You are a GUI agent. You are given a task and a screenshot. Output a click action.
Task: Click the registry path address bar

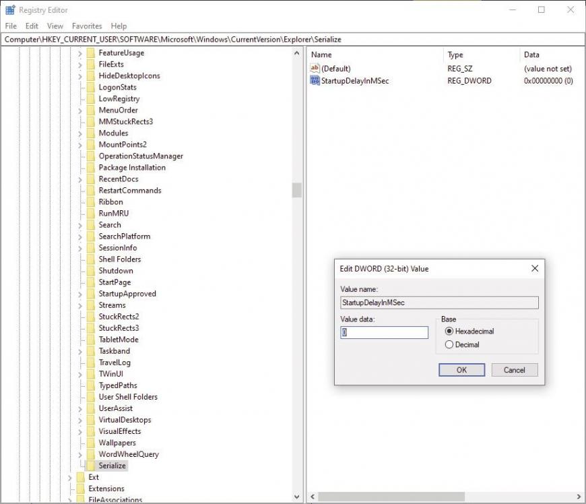point(293,39)
